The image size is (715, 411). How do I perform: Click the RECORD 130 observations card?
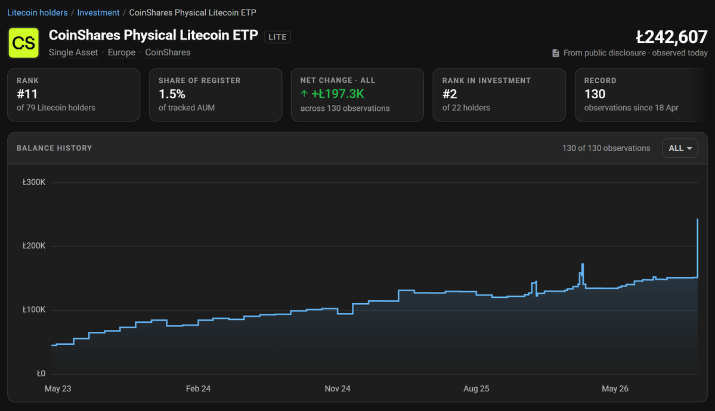point(642,95)
